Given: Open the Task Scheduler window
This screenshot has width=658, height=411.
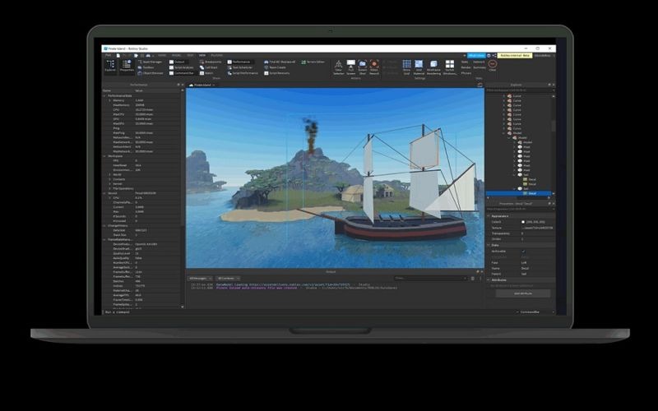Looking at the screenshot, I should pyautogui.click(x=240, y=67).
